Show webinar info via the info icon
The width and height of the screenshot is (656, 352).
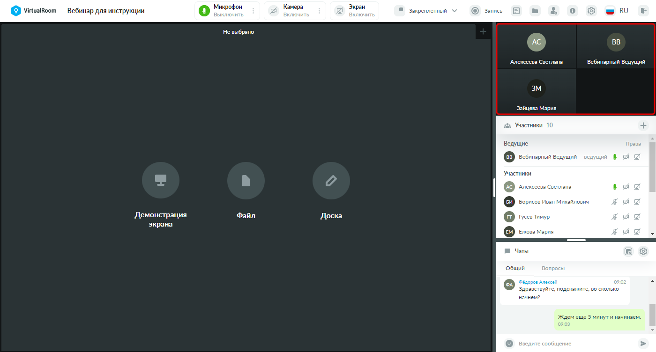(573, 11)
